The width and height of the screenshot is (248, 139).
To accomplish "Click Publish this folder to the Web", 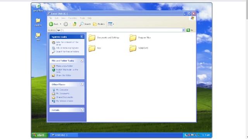I will pyautogui.click(x=67, y=71).
